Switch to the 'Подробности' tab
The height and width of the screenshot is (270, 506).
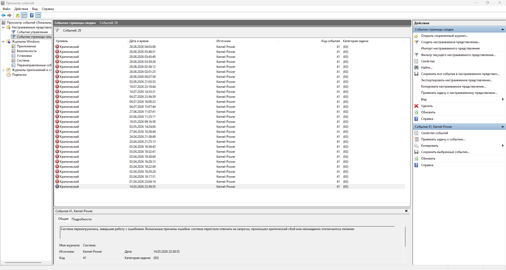pos(81,219)
